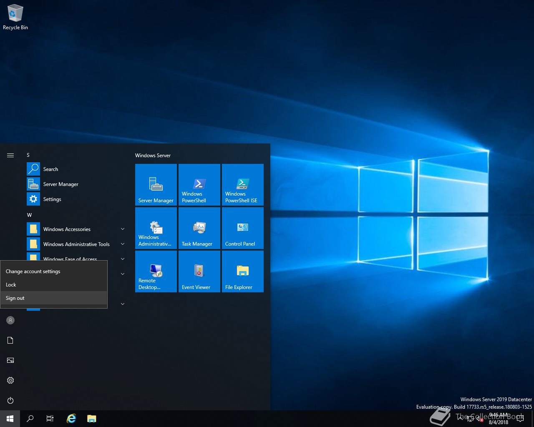
Task: Choose Lock from the account menu
Action: tap(54, 284)
